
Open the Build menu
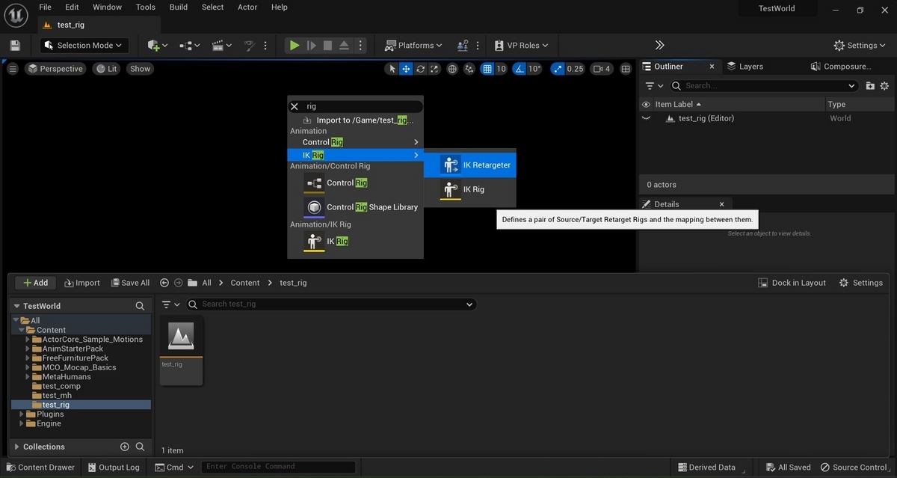(x=179, y=7)
